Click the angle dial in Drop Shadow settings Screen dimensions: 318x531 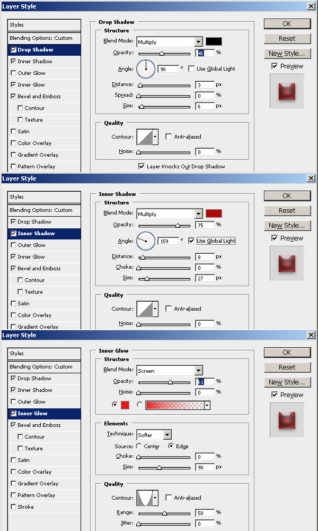click(x=146, y=68)
